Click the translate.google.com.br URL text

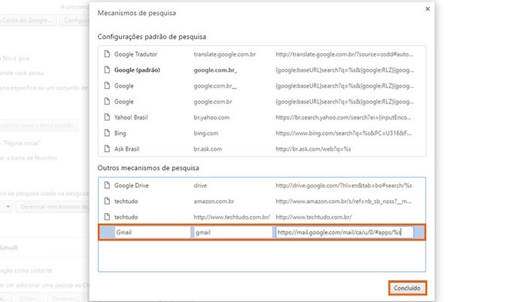click(344, 54)
